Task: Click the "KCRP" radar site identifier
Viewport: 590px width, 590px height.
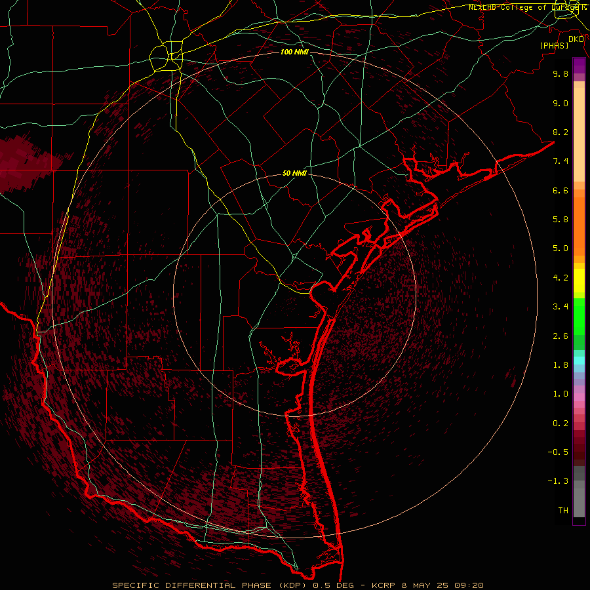Action: tap(383, 585)
